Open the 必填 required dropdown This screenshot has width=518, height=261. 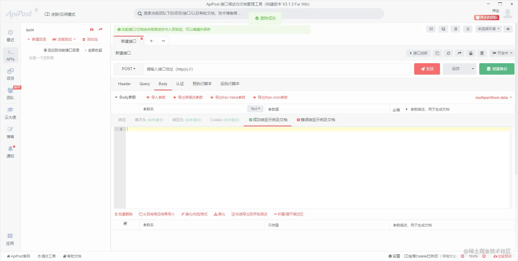click(x=400, y=109)
